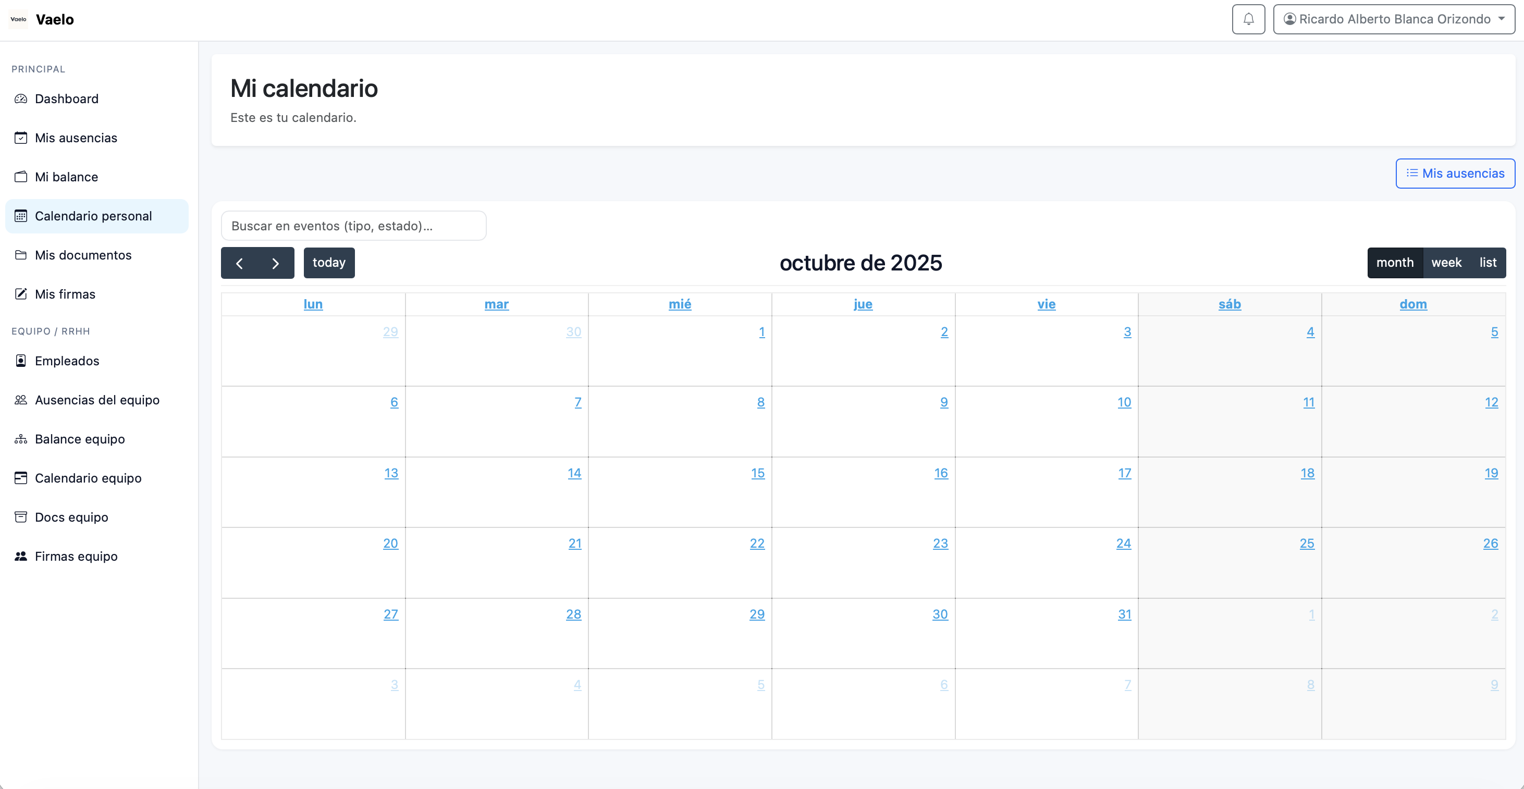
Task: Expand the user account dropdown
Action: click(x=1393, y=19)
